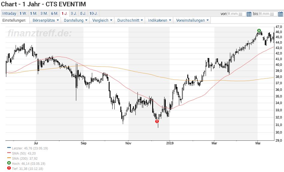Click the 'von' start date field
Image resolution: width=284 pixels, height=172 pixels.
tap(237, 14)
